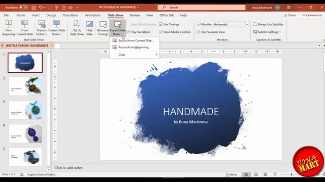The width and height of the screenshot is (325, 182).
Task: Open file from quick access toolbar
Action: coord(71,8)
